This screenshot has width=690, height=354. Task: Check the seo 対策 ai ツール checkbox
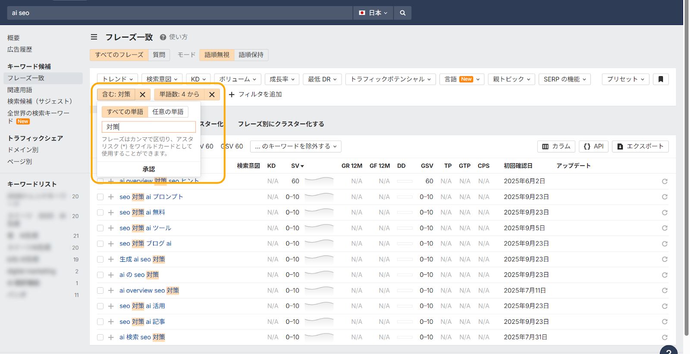[100, 228]
